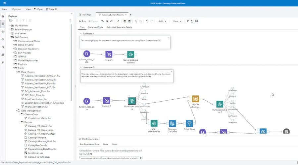Click Save All button
The image size is (298, 165).
(52, 9)
